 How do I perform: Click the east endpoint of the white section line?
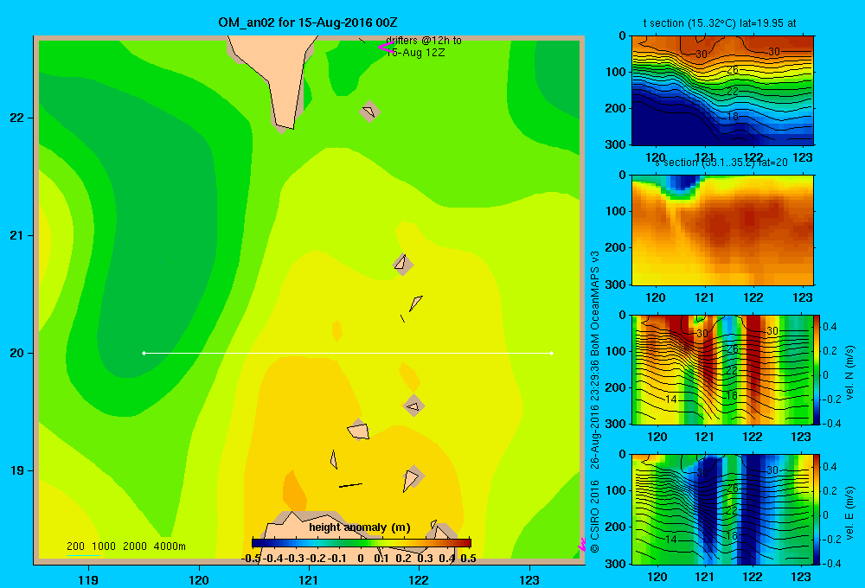(x=552, y=353)
